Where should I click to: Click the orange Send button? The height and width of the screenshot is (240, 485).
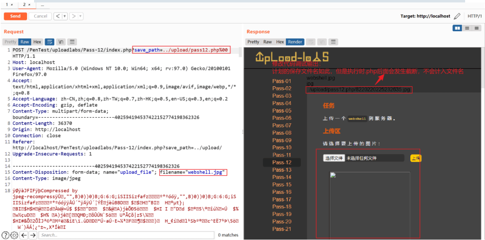15,16
